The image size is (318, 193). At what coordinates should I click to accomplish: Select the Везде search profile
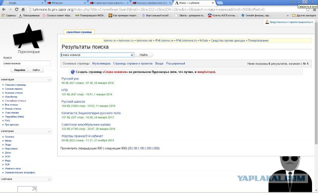pos(159,64)
